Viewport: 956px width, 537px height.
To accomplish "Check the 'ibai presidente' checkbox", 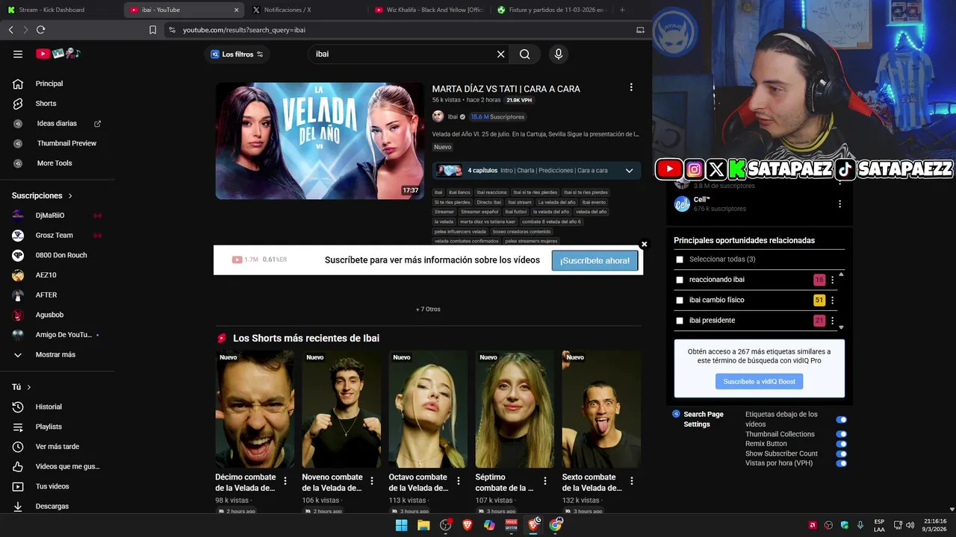I will [x=680, y=321].
